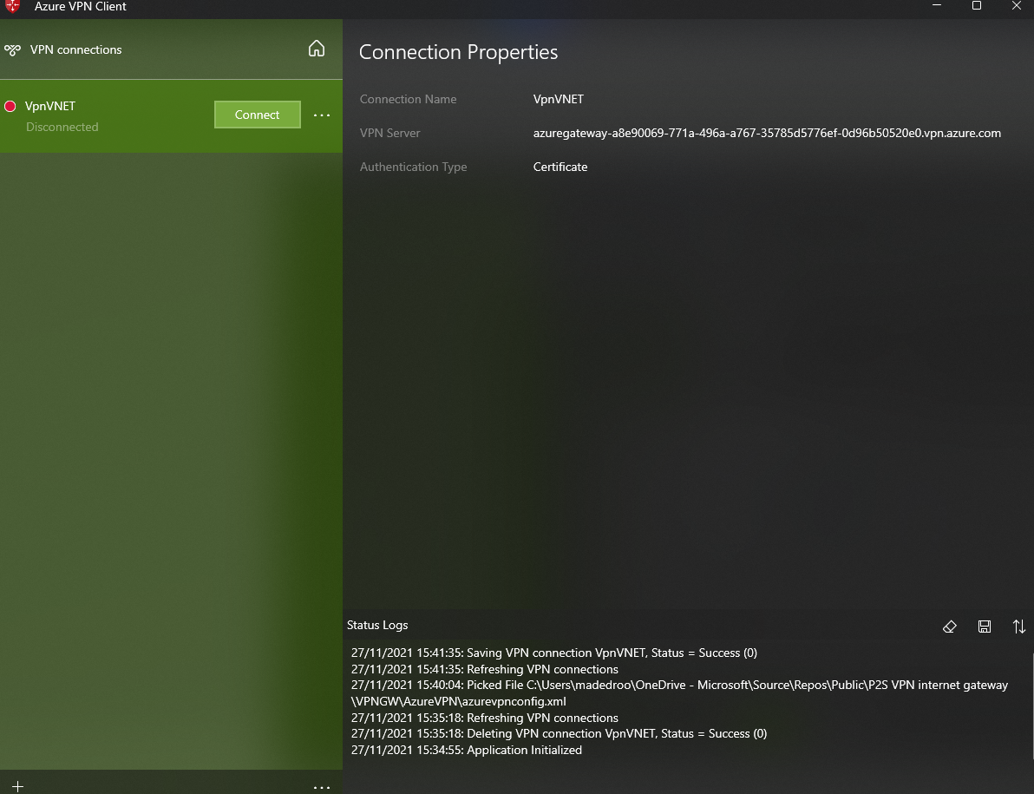The height and width of the screenshot is (794, 1034).
Task: Click the Connection Name value VpnVNET
Action: pos(558,99)
